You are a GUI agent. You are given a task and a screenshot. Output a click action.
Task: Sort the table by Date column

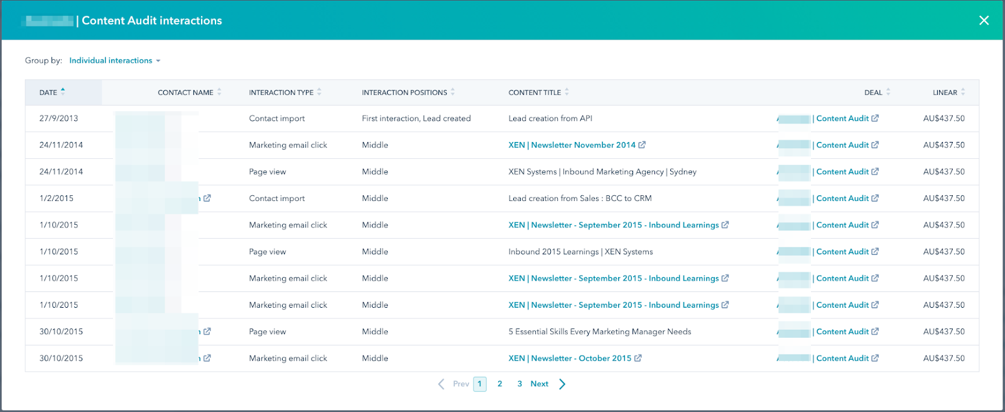49,92
